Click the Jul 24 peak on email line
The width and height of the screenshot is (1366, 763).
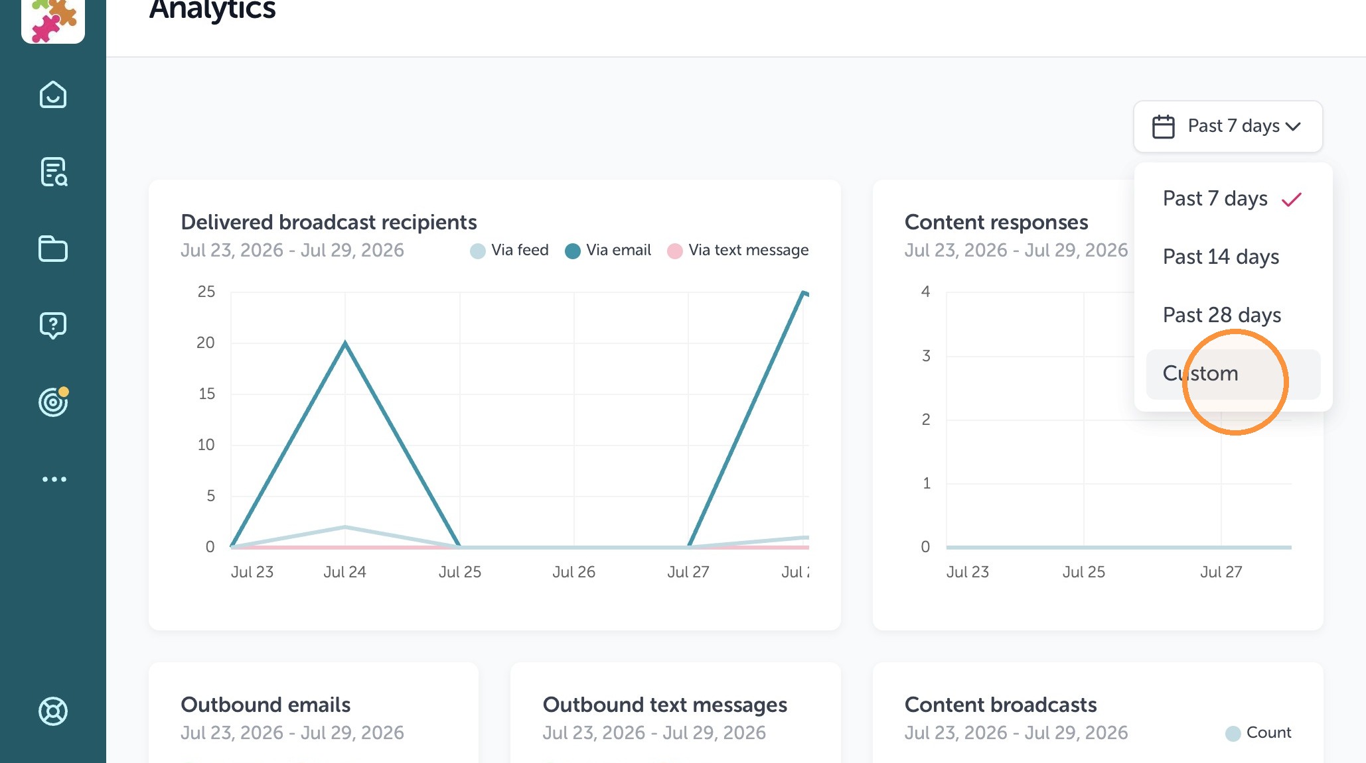click(345, 342)
